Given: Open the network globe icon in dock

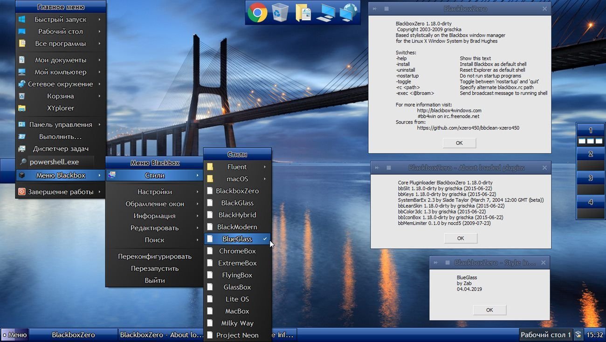Looking at the screenshot, I should point(348,13).
